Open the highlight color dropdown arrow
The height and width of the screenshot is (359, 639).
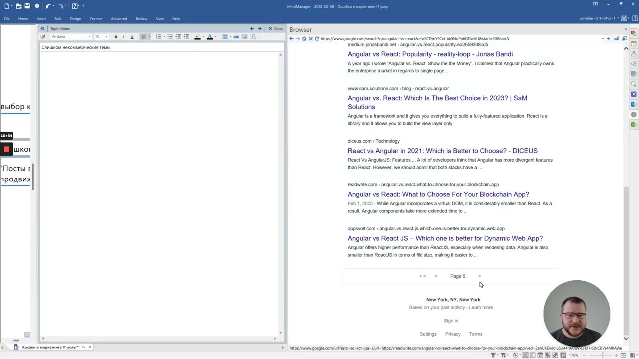click(x=203, y=37)
